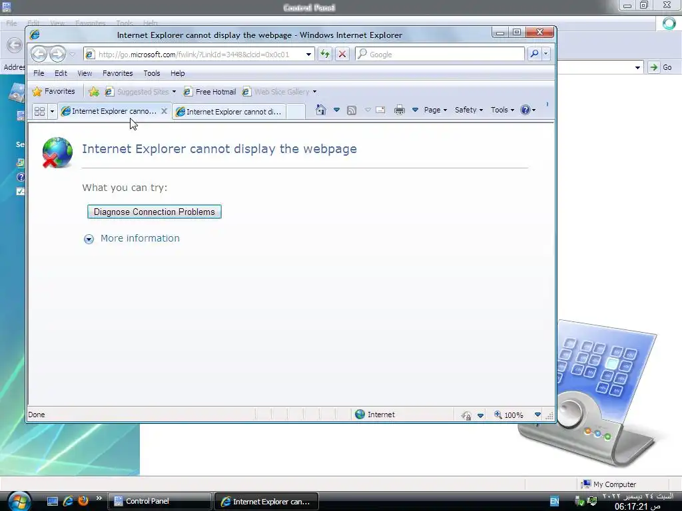Screen dimensions: 682x511
Task: Click the network status tray icon
Action: coord(591,502)
